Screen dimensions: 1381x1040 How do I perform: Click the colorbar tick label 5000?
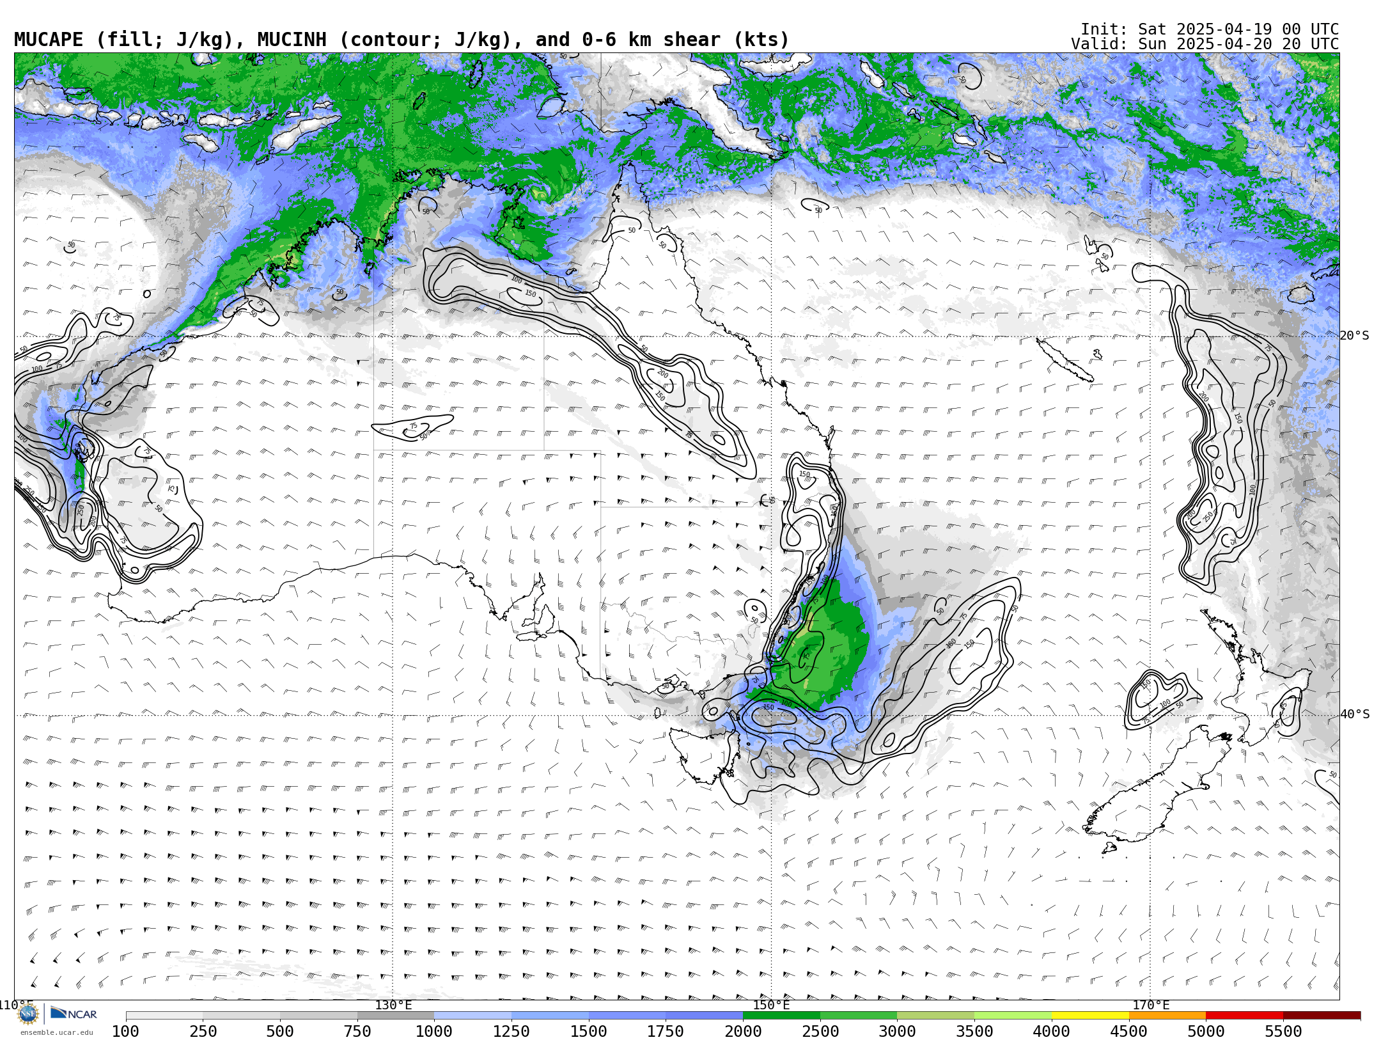1206,1032
